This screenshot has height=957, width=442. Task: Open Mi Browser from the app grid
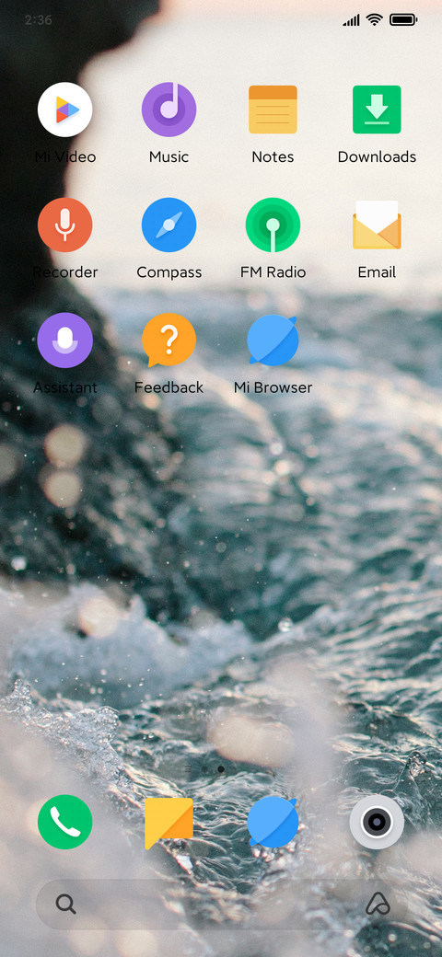coord(273,340)
